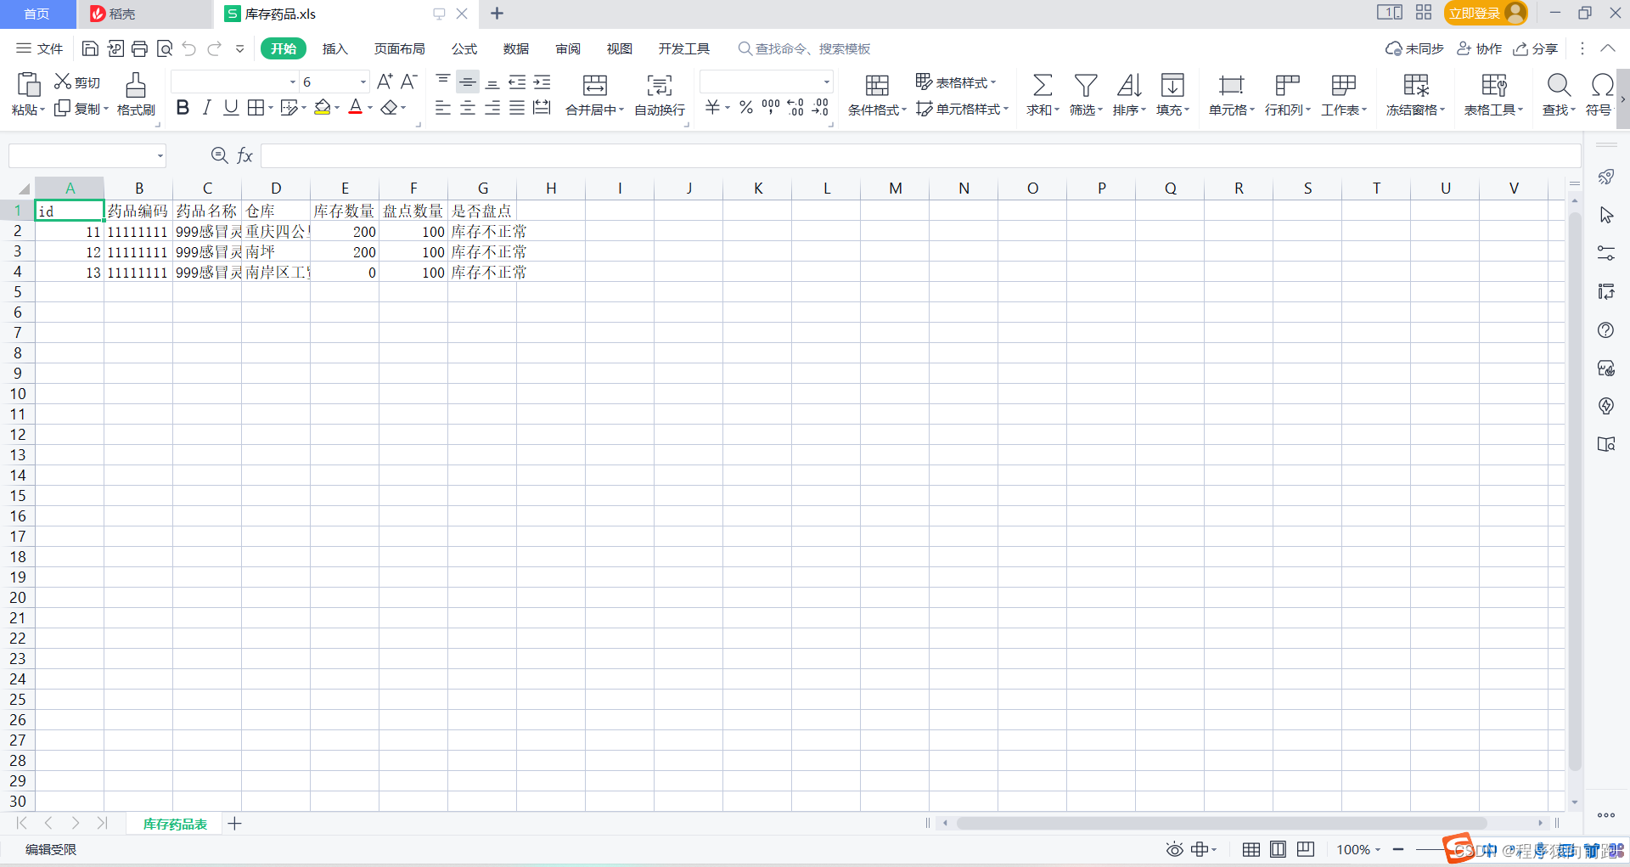Click the eye protection mode icon

(x=1175, y=849)
